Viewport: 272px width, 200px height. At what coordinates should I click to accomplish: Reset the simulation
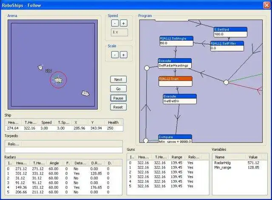(118, 107)
